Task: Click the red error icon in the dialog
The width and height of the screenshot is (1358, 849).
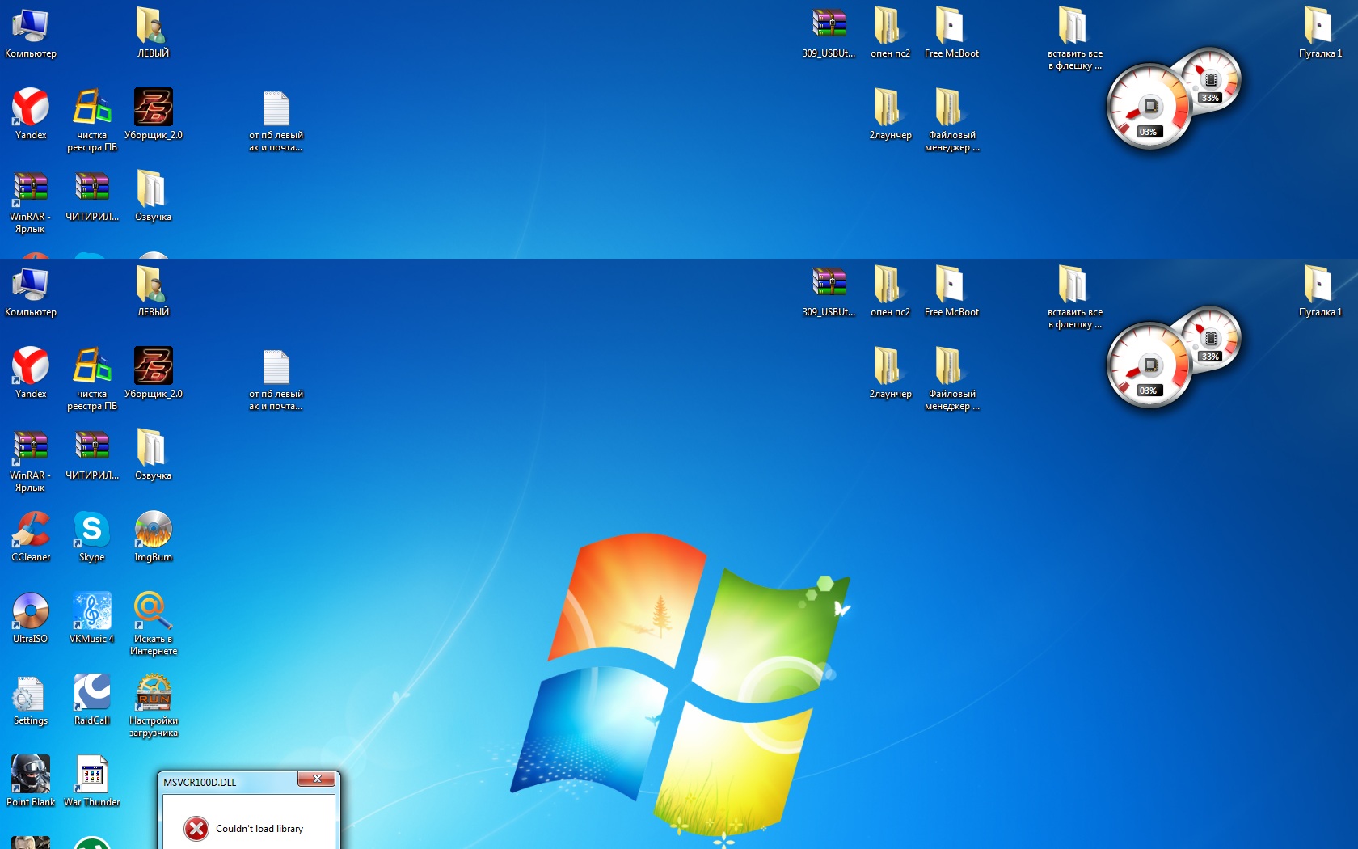Action: [x=196, y=829]
